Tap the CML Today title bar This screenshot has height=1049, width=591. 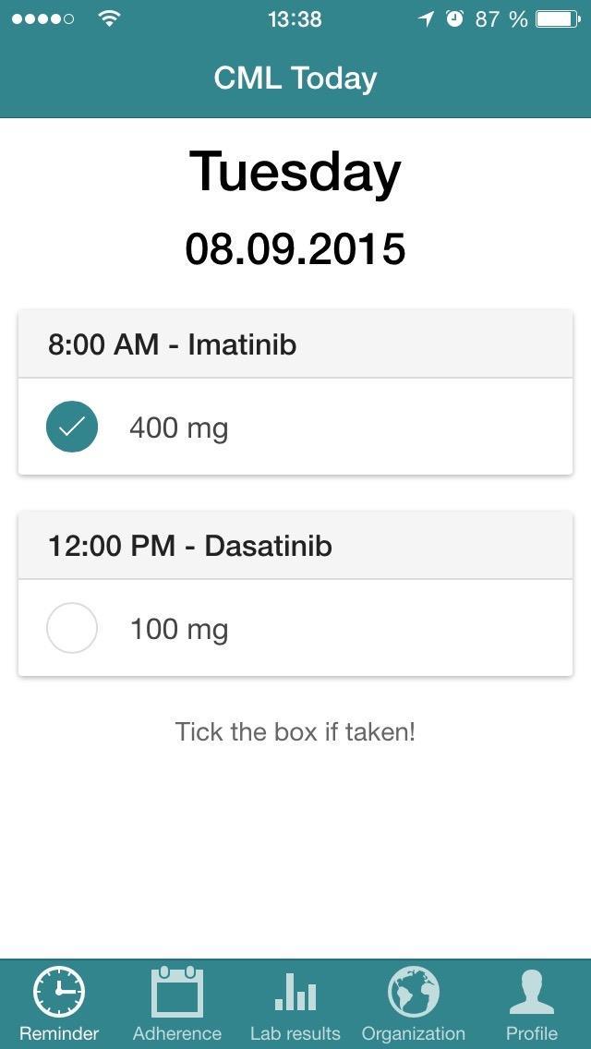click(x=295, y=78)
